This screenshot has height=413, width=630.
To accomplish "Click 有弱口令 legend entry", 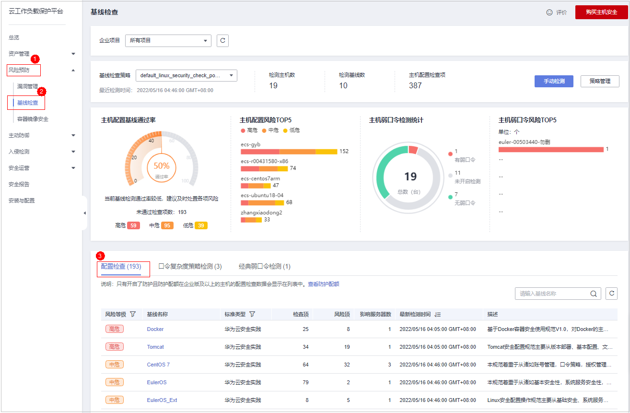I will click(462, 155).
